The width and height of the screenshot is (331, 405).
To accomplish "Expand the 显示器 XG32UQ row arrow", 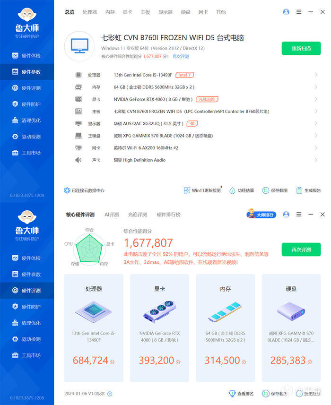I will (x=316, y=123).
